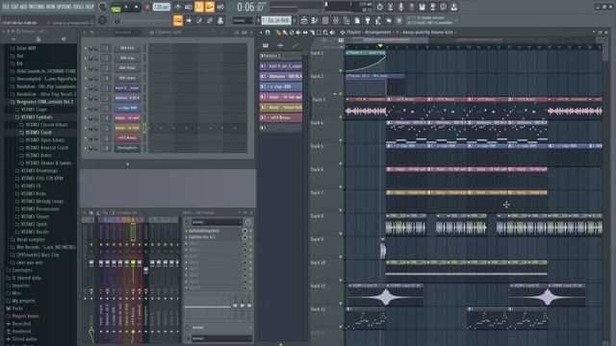
Task: Click the Stop button in the transport
Action: [x=137, y=7]
